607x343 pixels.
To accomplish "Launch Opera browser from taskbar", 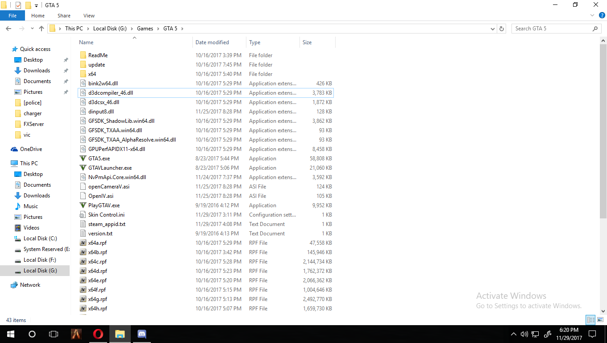I will coord(98,334).
